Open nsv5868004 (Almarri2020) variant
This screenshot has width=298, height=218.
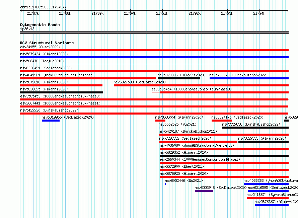click(x=179, y=117)
